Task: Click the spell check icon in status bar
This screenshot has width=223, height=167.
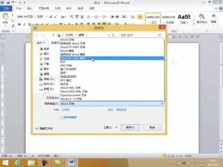Action: coord(32,156)
